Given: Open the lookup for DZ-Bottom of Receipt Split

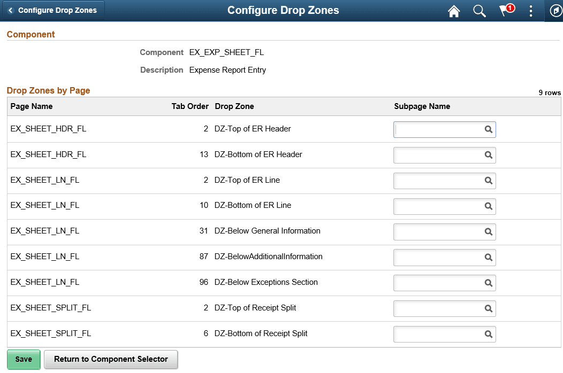Looking at the screenshot, I should (488, 333).
